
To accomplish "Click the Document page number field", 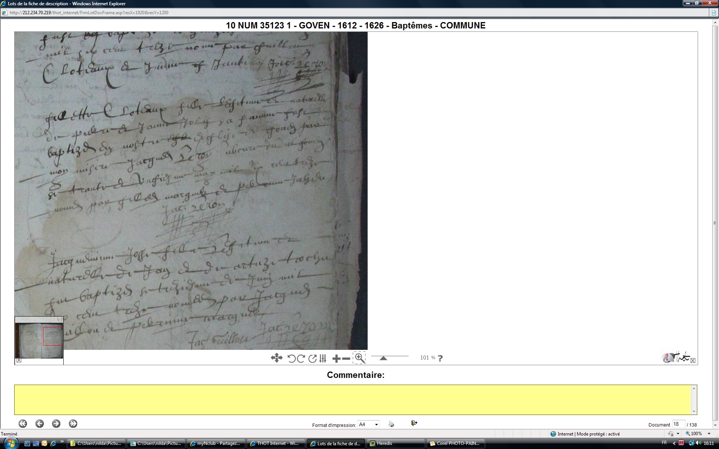I will pos(678,424).
